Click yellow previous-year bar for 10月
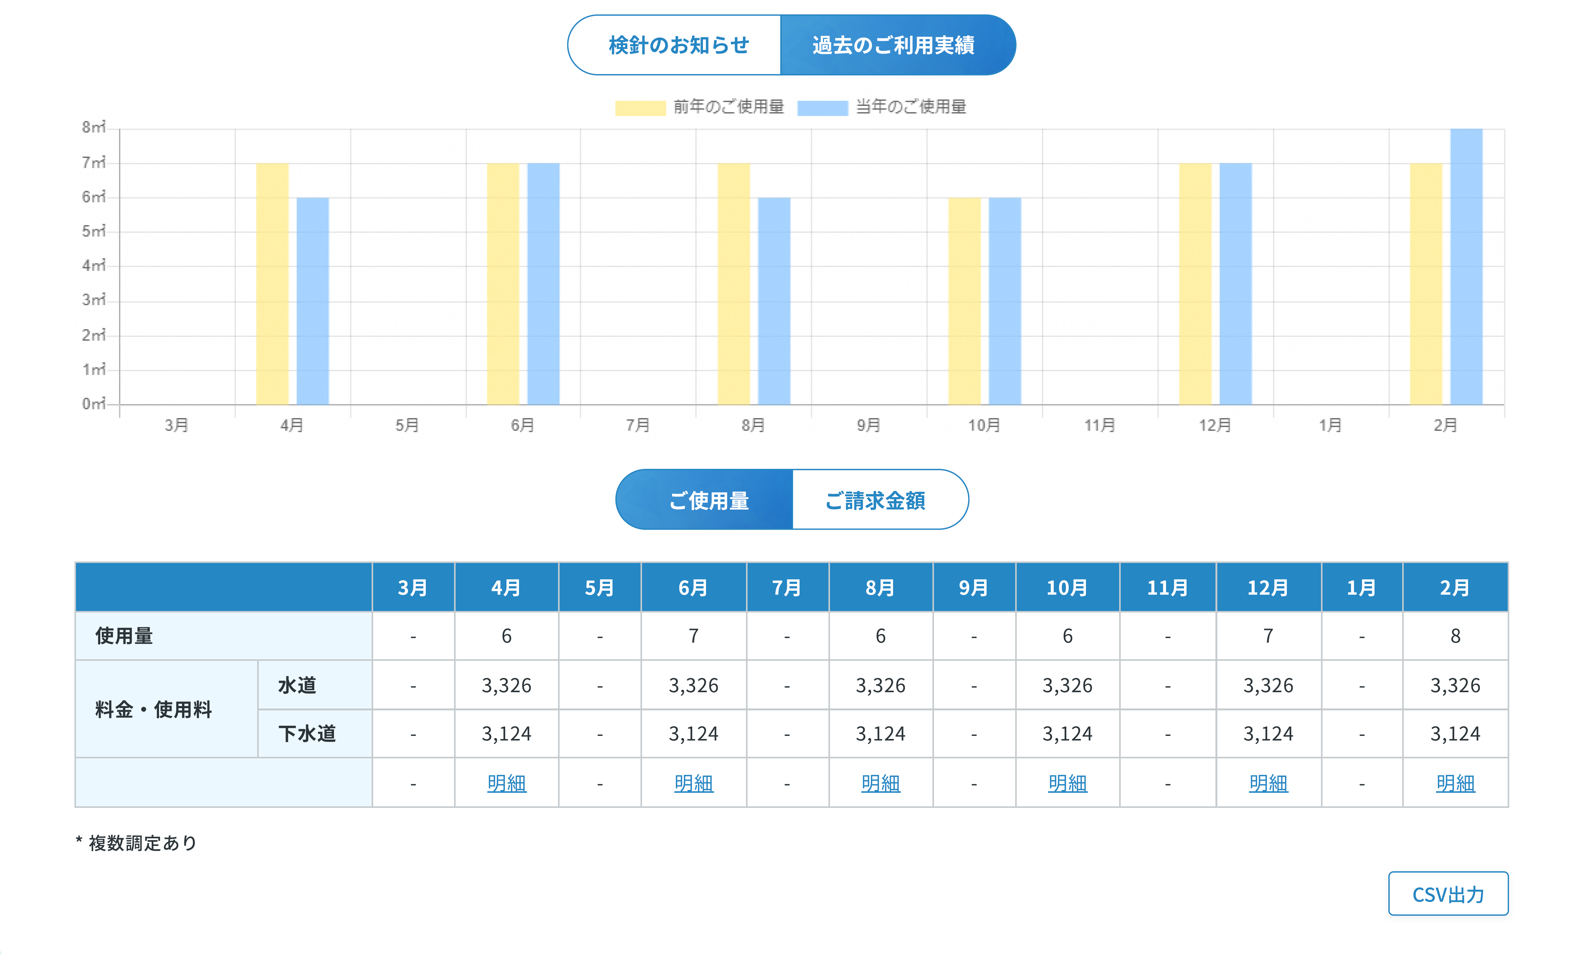 coord(964,301)
